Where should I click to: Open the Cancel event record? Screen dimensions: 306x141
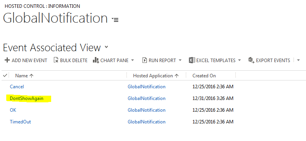coord(17,87)
